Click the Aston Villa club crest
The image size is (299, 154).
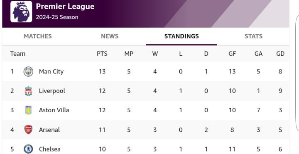point(28,110)
